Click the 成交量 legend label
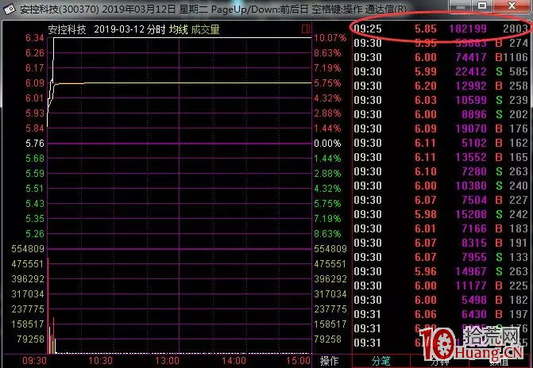The height and width of the screenshot is (368, 533). (x=205, y=29)
